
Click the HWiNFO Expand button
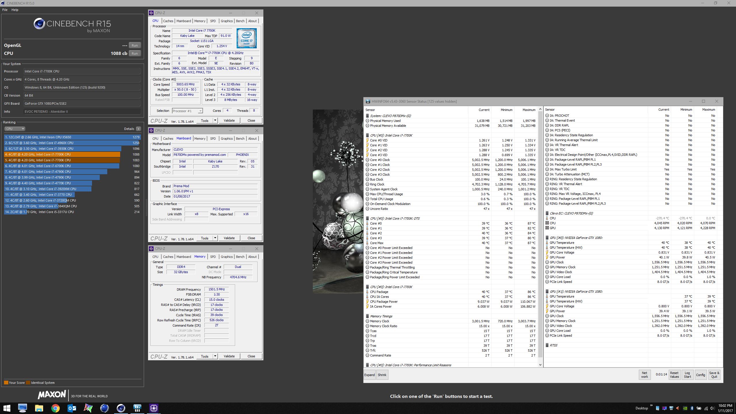(369, 375)
